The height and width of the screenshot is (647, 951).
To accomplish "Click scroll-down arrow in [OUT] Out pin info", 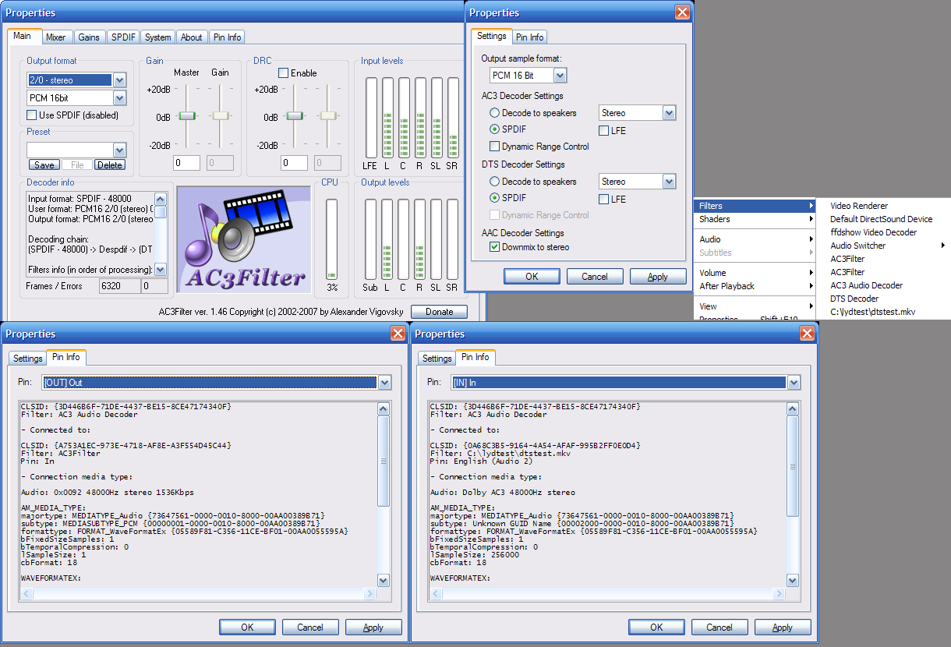I will pyautogui.click(x=383, y=580).
